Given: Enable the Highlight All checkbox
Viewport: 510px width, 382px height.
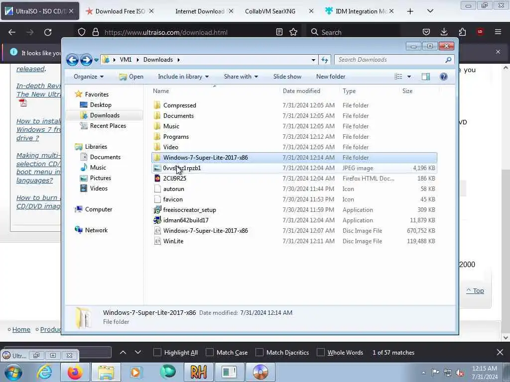Looking at the screenshot, I should [157, 353].
